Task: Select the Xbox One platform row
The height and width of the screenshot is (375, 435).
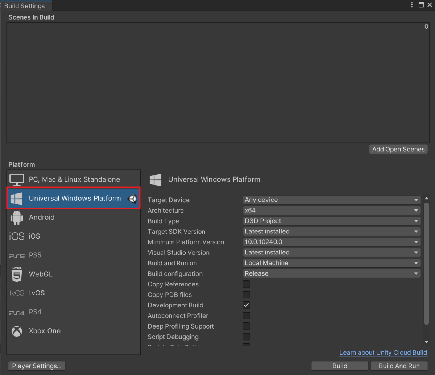Action: coord(74,331)
